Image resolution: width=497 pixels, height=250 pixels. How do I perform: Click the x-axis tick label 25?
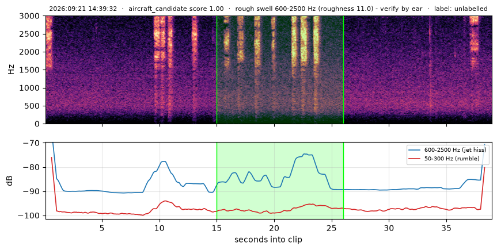(x=332, y=228)
